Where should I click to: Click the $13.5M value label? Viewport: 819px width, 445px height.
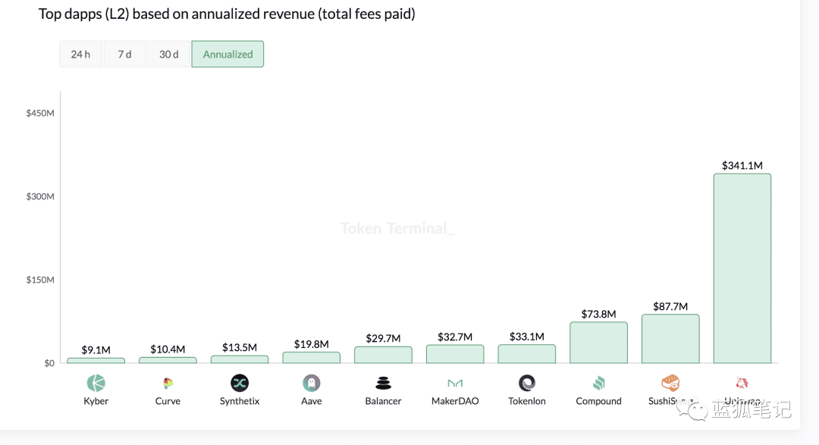pyautogui.click(x=240, y=347)
